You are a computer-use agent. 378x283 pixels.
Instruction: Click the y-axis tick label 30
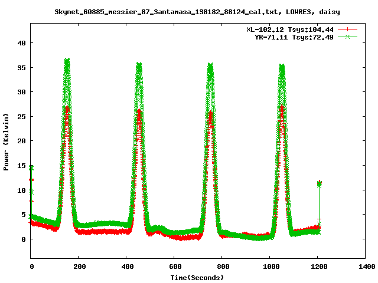[x=21, y=92]
